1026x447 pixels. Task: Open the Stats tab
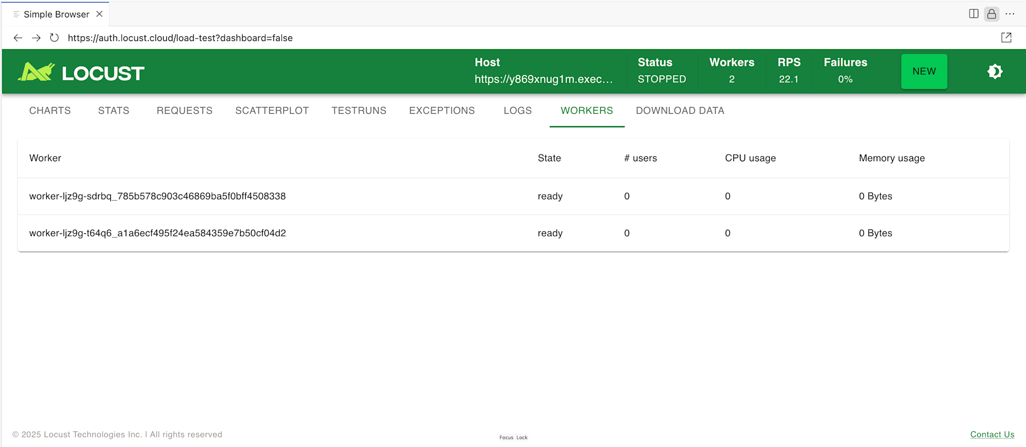tap(113, 111)
